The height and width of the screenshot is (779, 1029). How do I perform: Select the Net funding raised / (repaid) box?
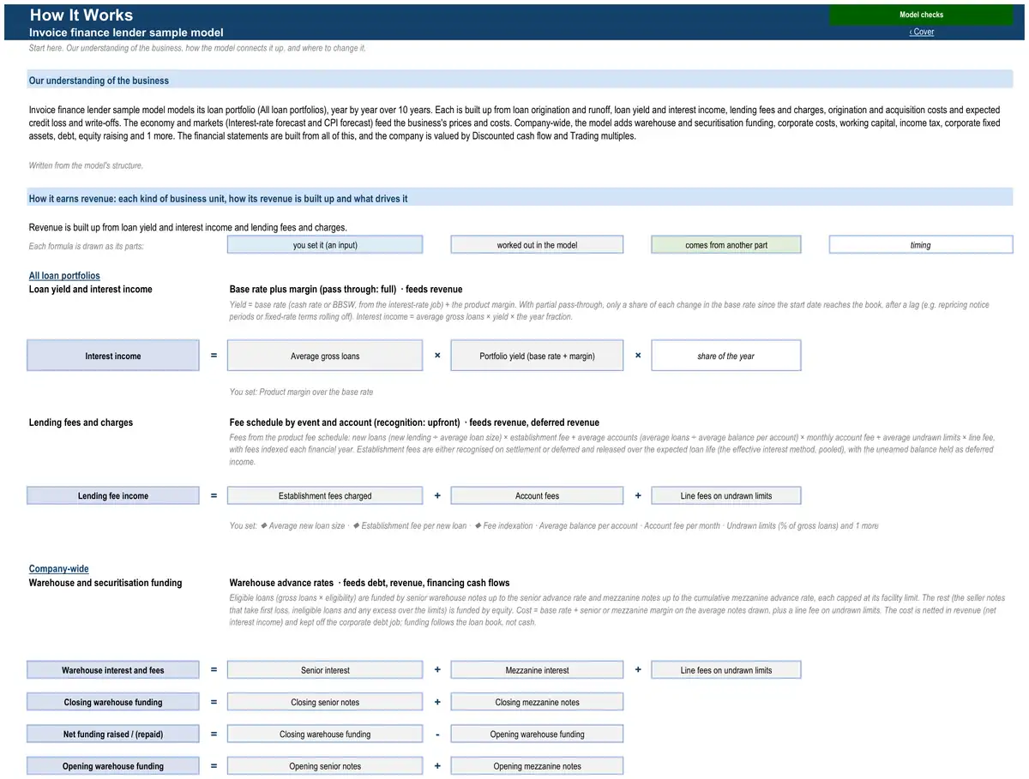coord(113,734)
